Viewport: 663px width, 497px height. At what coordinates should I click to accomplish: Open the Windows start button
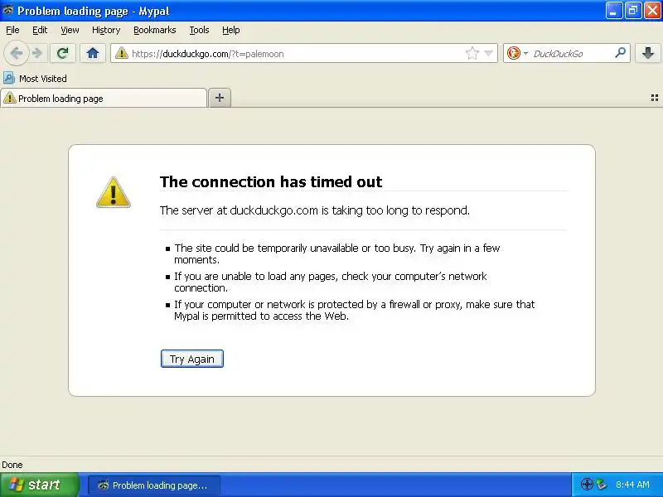click(40, 485)
